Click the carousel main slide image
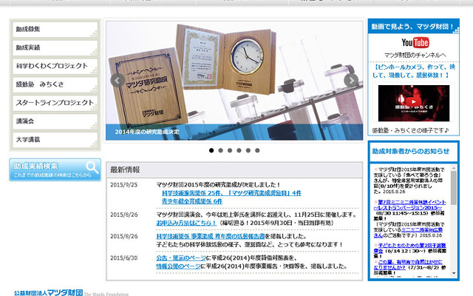 (x=234, y=81)
